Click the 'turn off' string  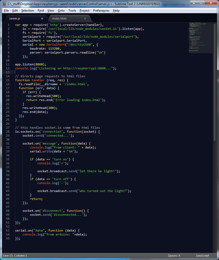pyautogui.click(x=61, y=179)
